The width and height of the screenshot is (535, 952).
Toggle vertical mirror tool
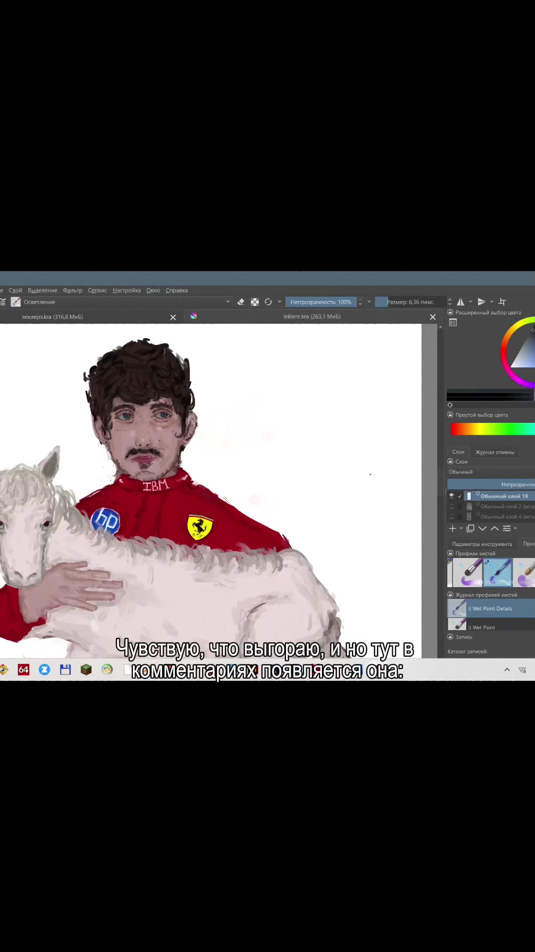(481, 302)
